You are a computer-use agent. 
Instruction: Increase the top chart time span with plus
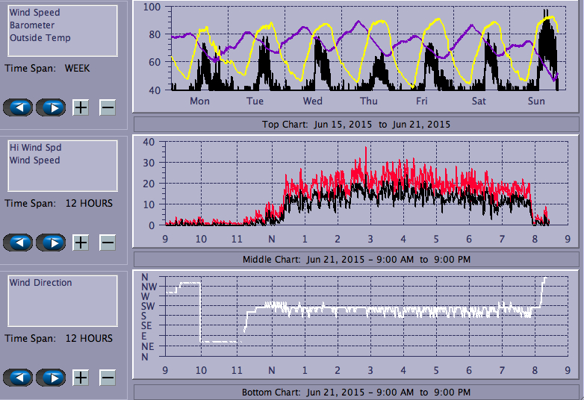pos(81,107)
